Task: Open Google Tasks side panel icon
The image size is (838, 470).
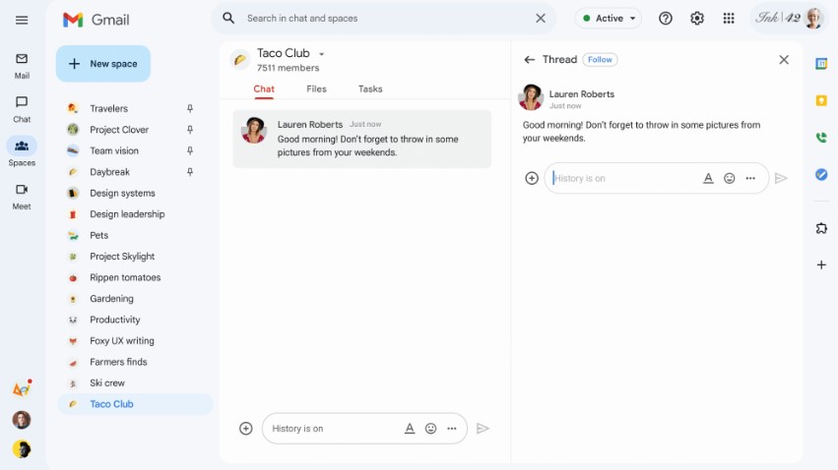Action: coord(821,174)
